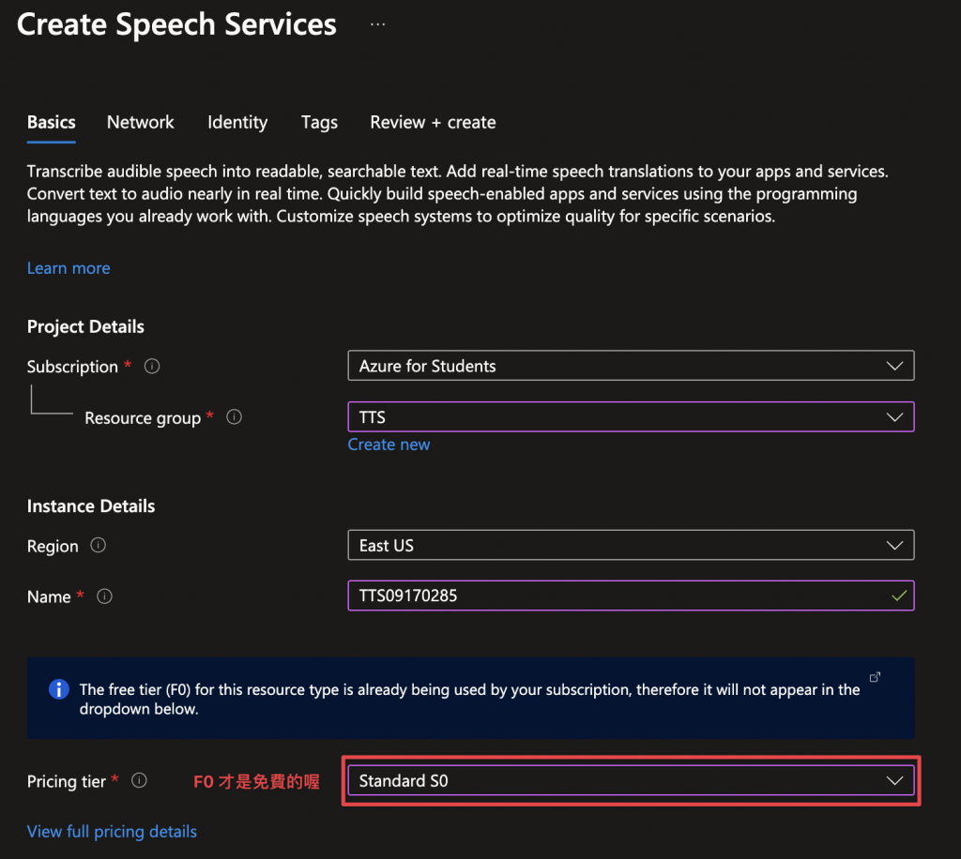Click the info icon next to Pricing tier
Screen dimensions: 961x859
[x=140, y=780]
